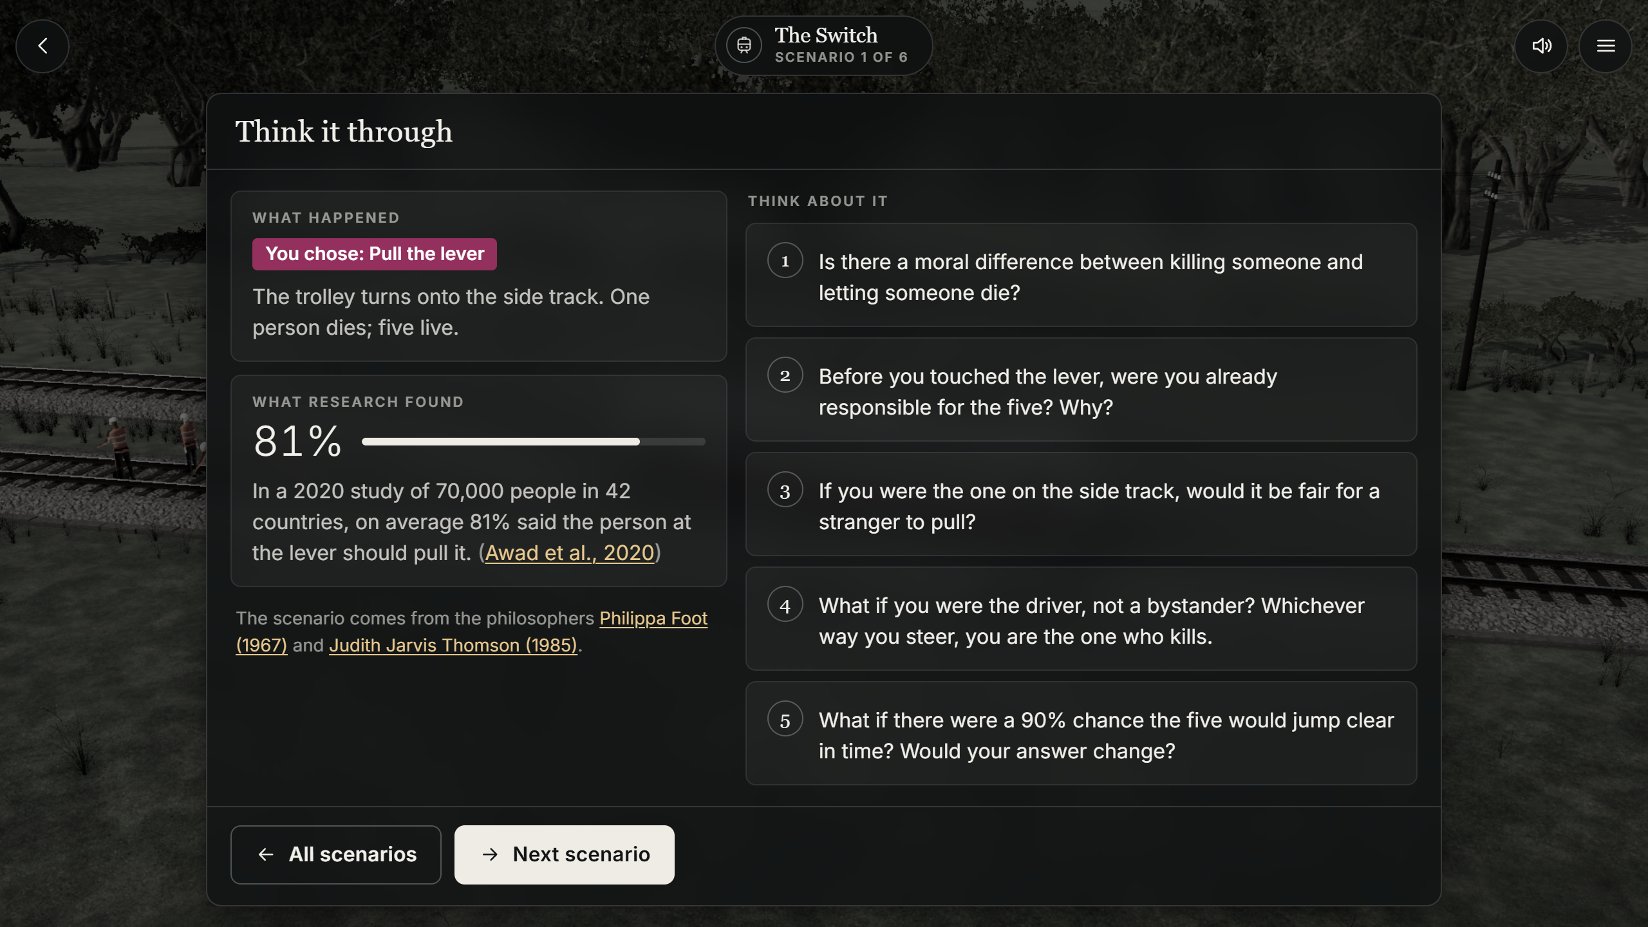Screen dimensions: 1648x927
Task: Click the 81% progress bar
Action: [534, 442]
